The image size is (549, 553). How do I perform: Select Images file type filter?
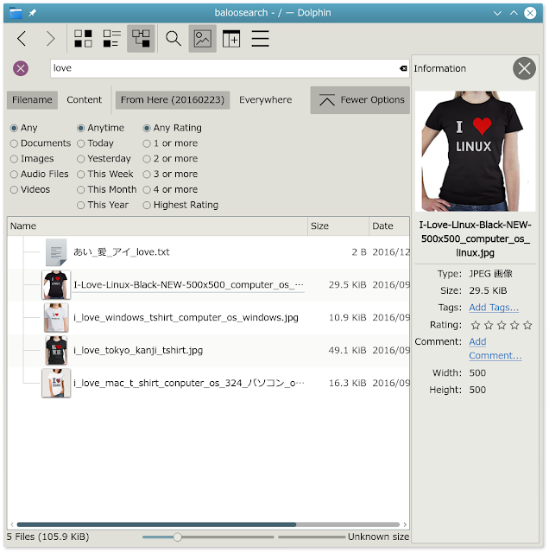[x=32, y=159]
